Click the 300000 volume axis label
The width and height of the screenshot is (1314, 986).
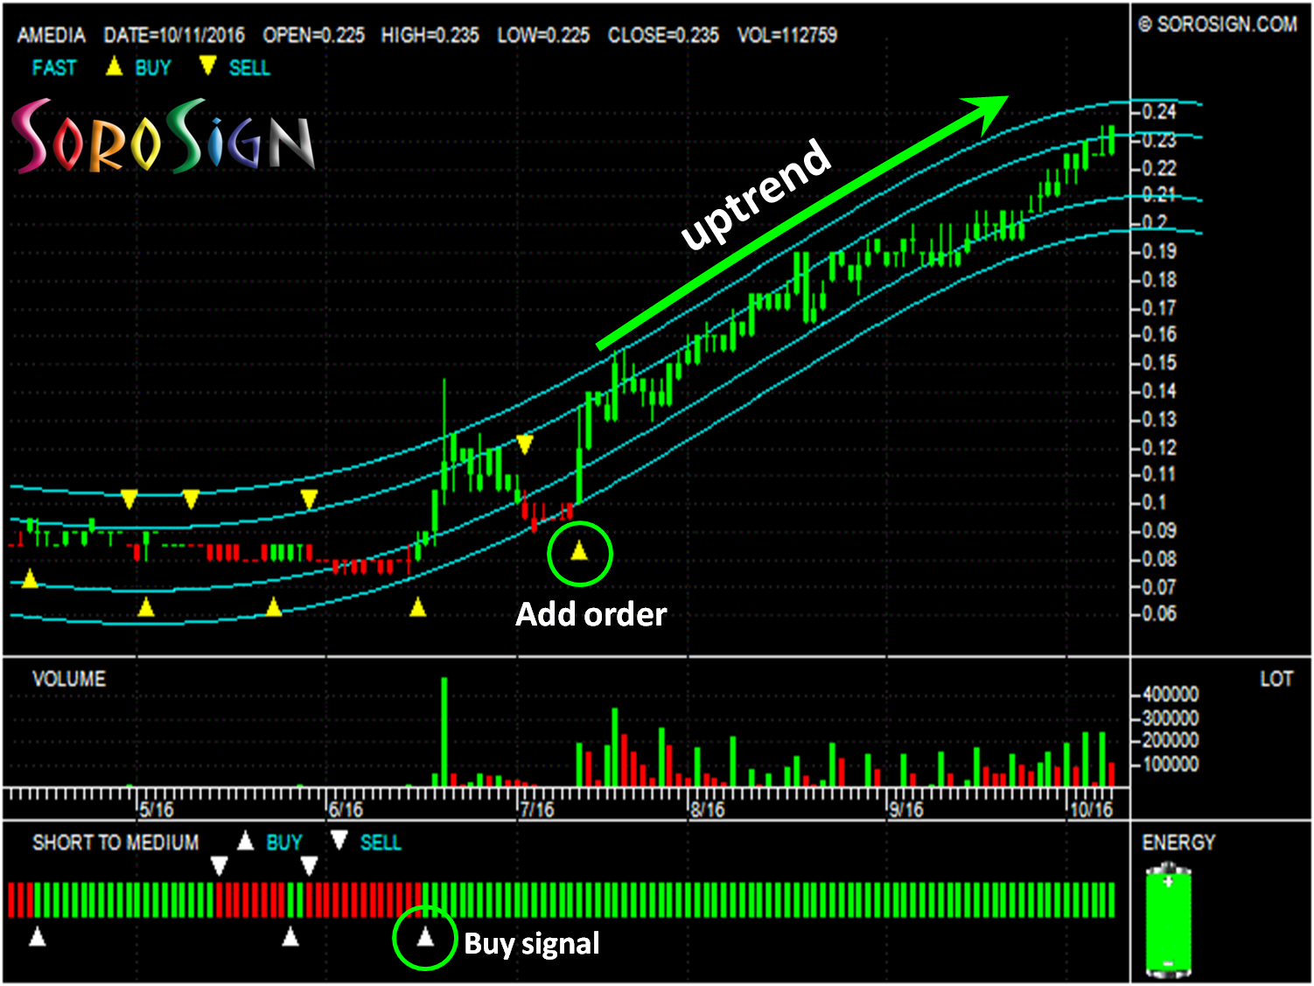coord(1171,718)
